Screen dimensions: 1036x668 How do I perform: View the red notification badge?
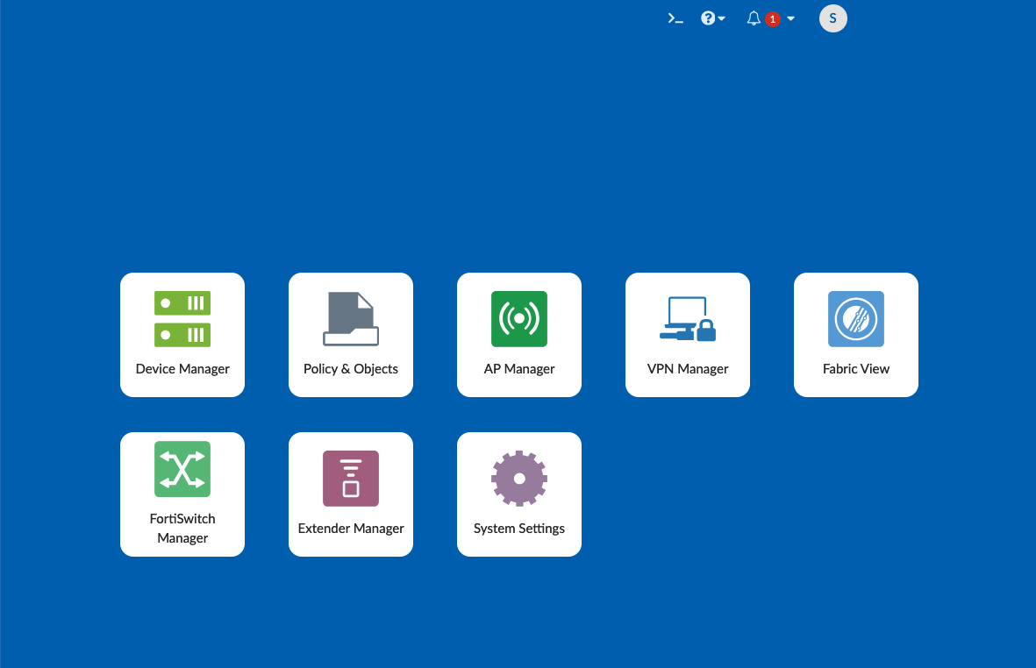coord(772,19)
